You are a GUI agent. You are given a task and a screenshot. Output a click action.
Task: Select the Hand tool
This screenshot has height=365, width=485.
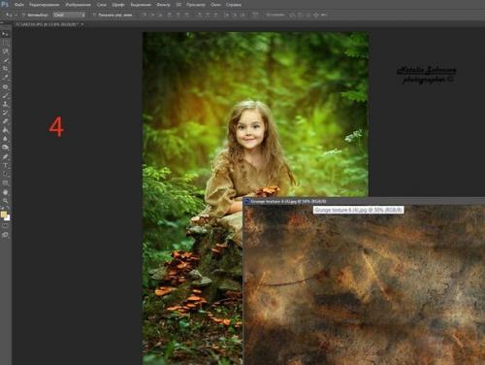[5, 192]
